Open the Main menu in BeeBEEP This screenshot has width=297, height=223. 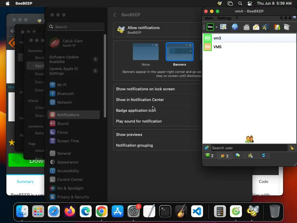[209, 18]
